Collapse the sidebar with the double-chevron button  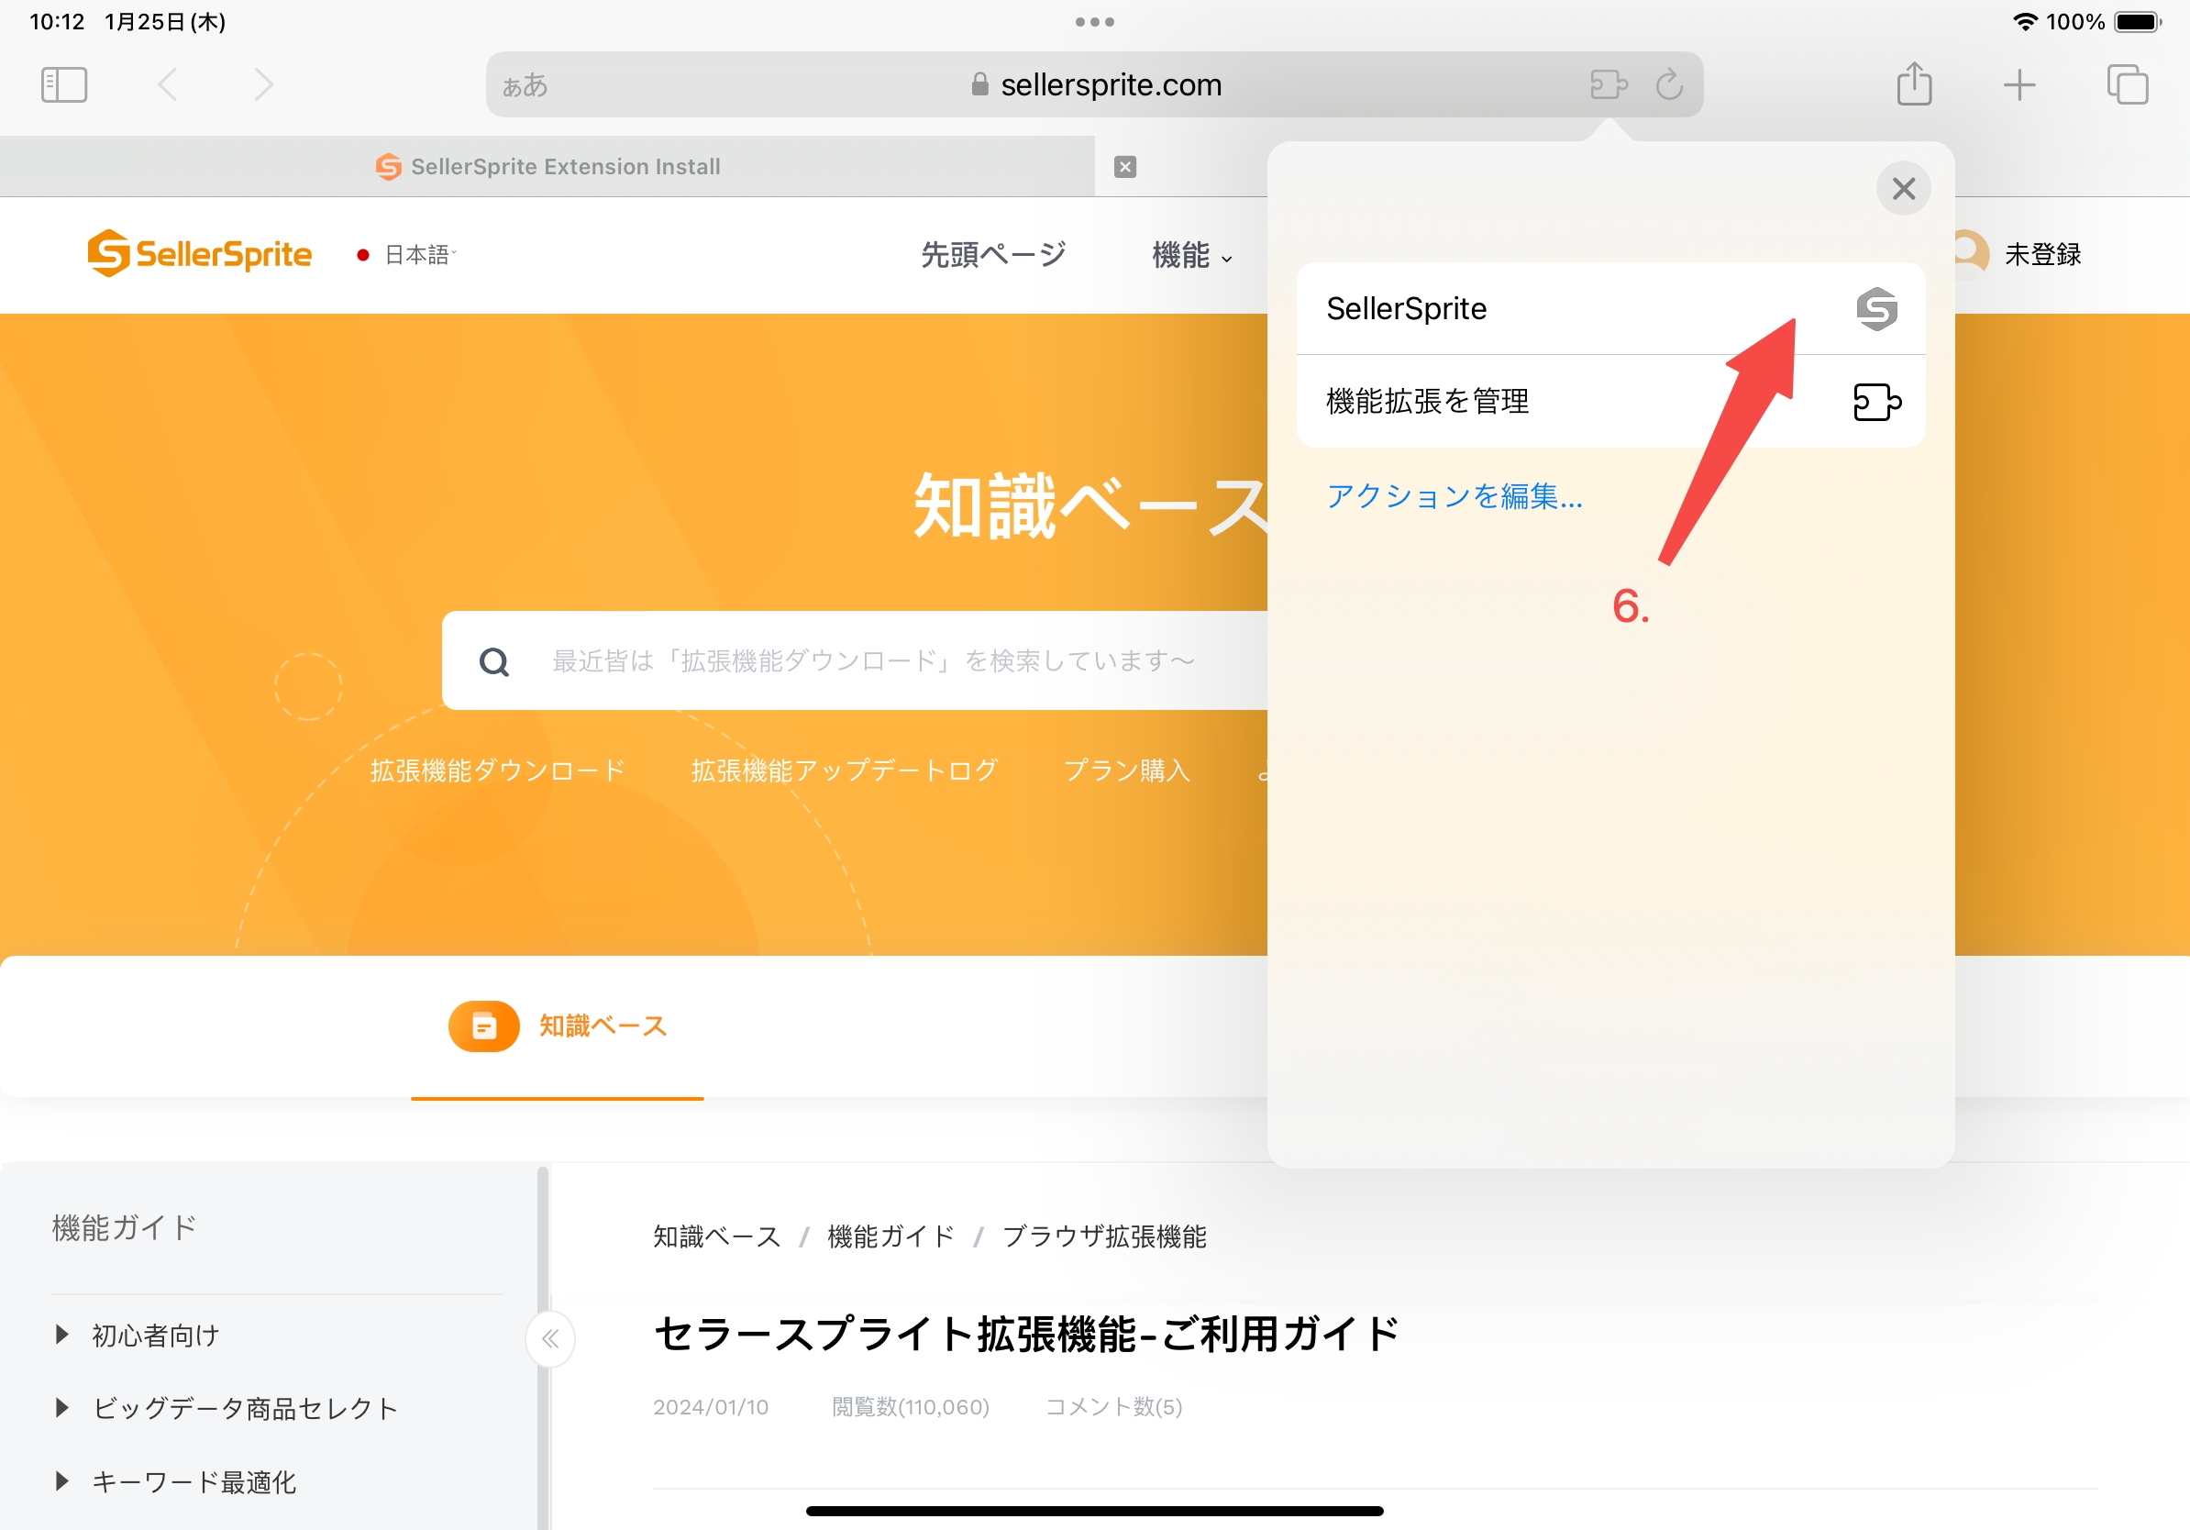(x=550, y=1339)
